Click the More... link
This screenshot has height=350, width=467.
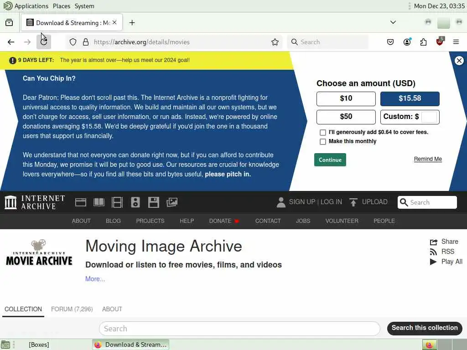click(x=95, y=279)
